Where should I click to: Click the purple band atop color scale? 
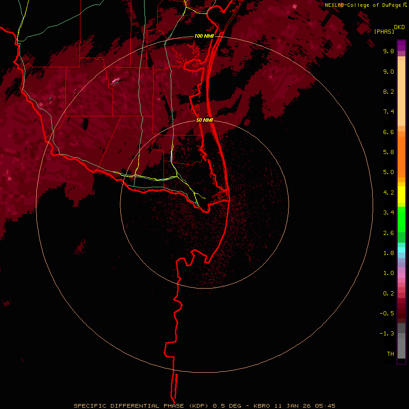point(401,45)
